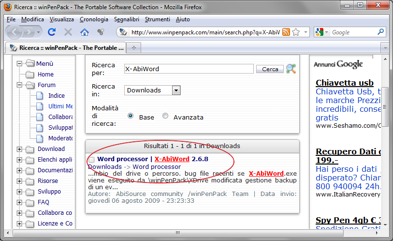Click the Download folder icon in tree

[30, 150]
